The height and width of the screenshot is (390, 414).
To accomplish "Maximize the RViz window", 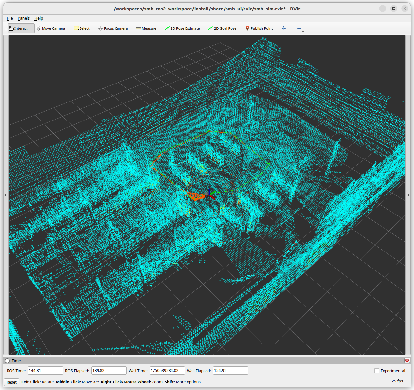I will click(394, 9).
